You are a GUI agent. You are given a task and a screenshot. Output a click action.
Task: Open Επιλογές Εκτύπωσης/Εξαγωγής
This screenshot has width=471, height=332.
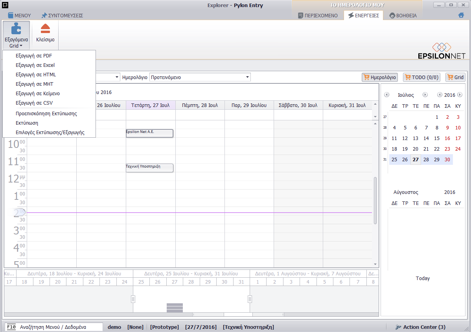49,133
